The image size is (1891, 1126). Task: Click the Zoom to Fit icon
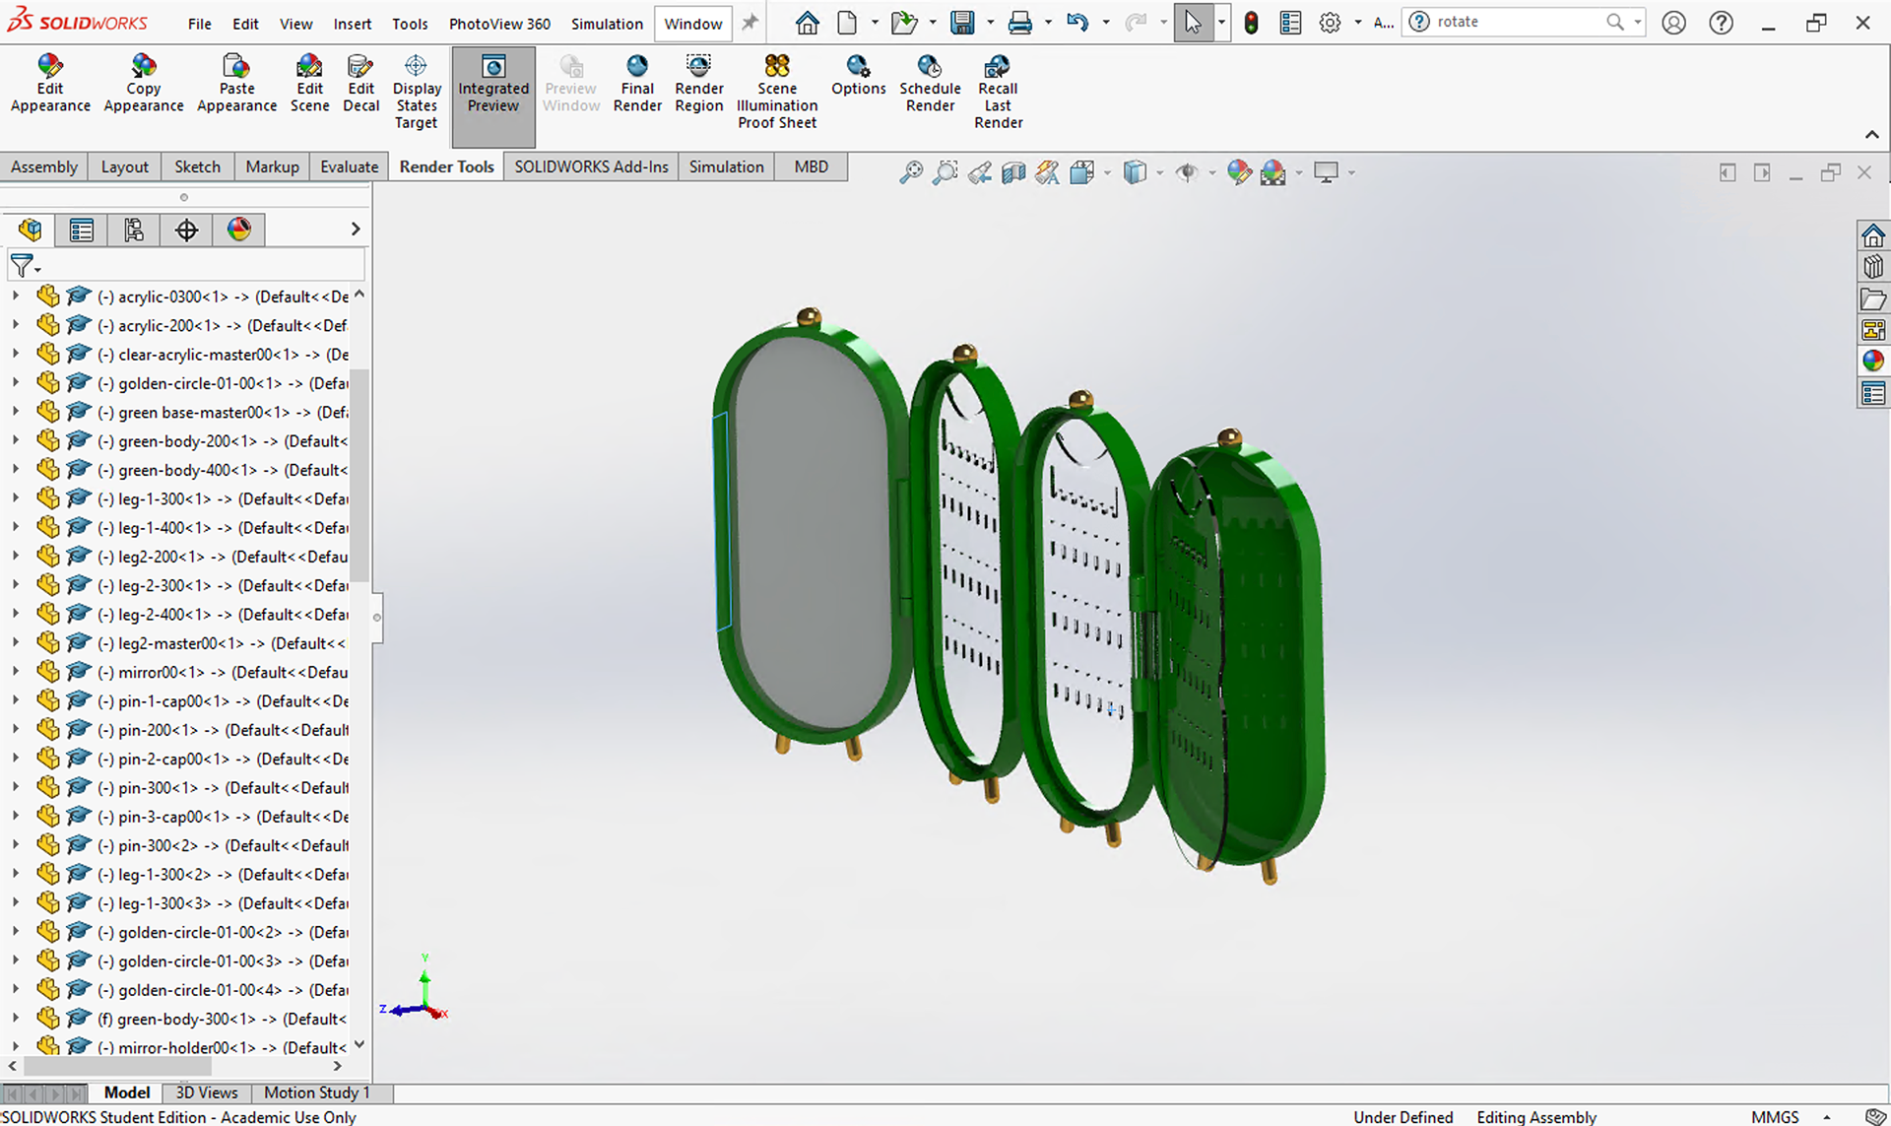pos(911,172)
